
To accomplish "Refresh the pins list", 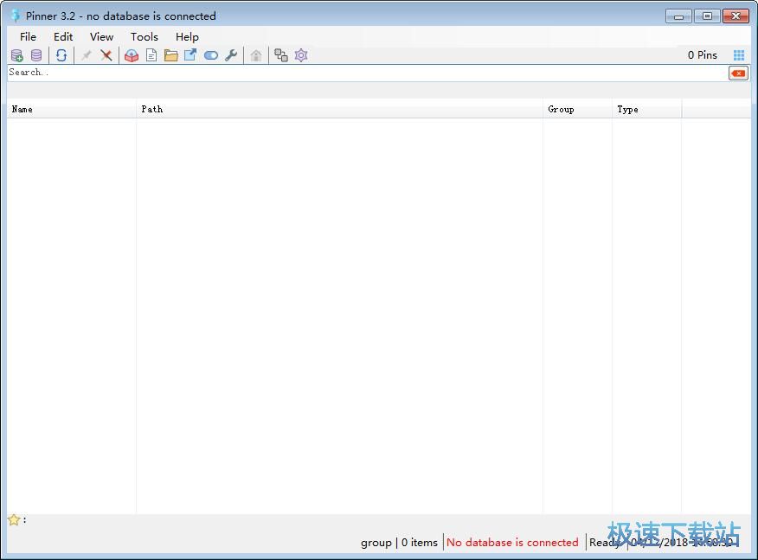I will [61, 54].
